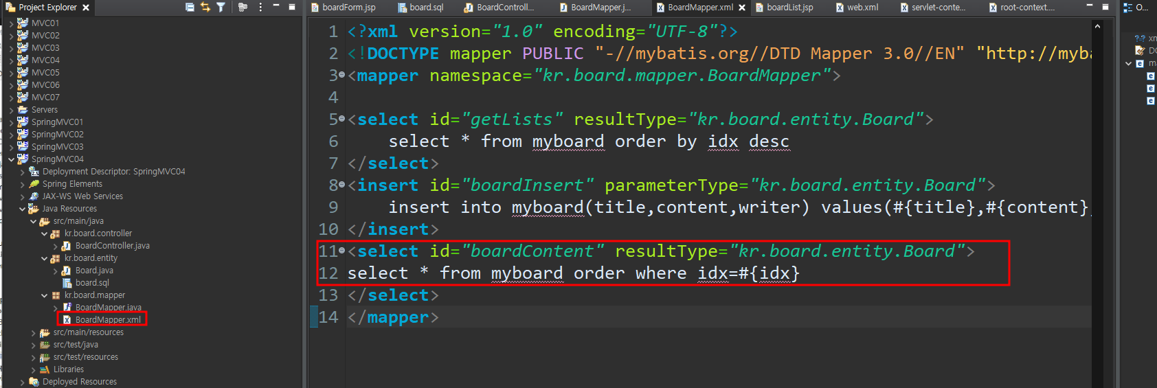The width and height of the screenshot is (1157, 388).
Task: Open the servlet-context editor tab
Action: point(933,8)
